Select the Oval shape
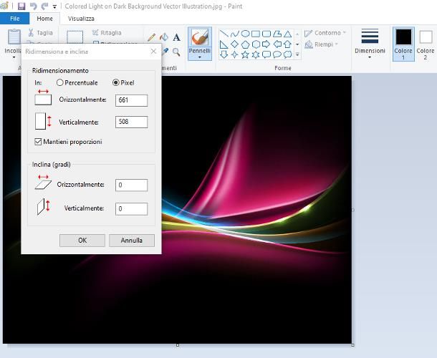 pos(245,34)
